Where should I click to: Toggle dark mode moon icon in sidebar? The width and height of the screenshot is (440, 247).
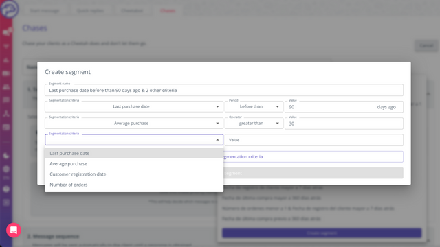(6, 156)
